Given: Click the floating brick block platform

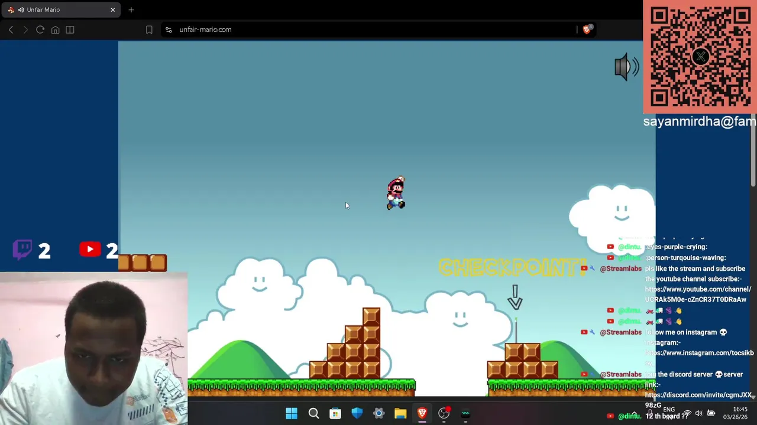Looking at the screenshot, I should (143, 263).
